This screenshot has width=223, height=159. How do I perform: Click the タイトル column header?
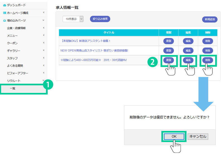[x=109, y=33]
